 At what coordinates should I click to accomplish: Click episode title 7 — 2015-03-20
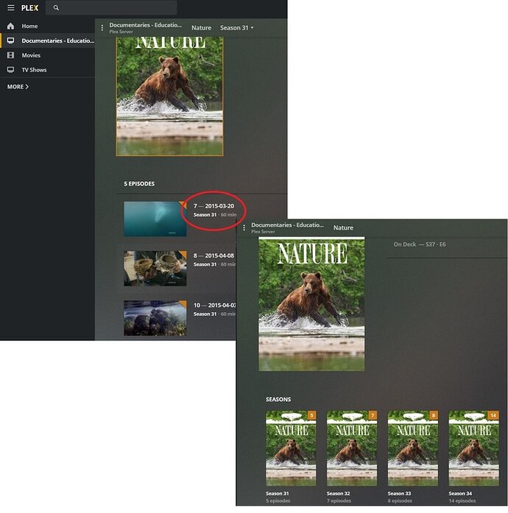[214, 206]
